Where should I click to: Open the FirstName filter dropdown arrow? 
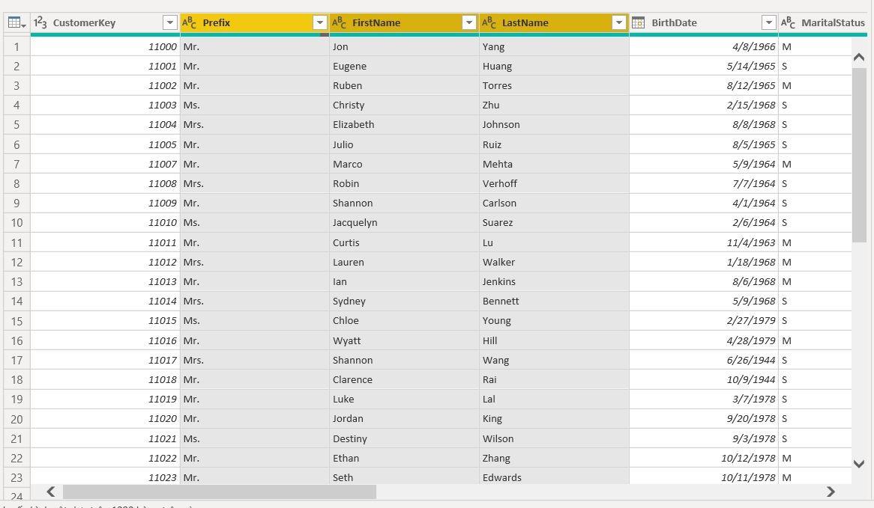[469, 23]
